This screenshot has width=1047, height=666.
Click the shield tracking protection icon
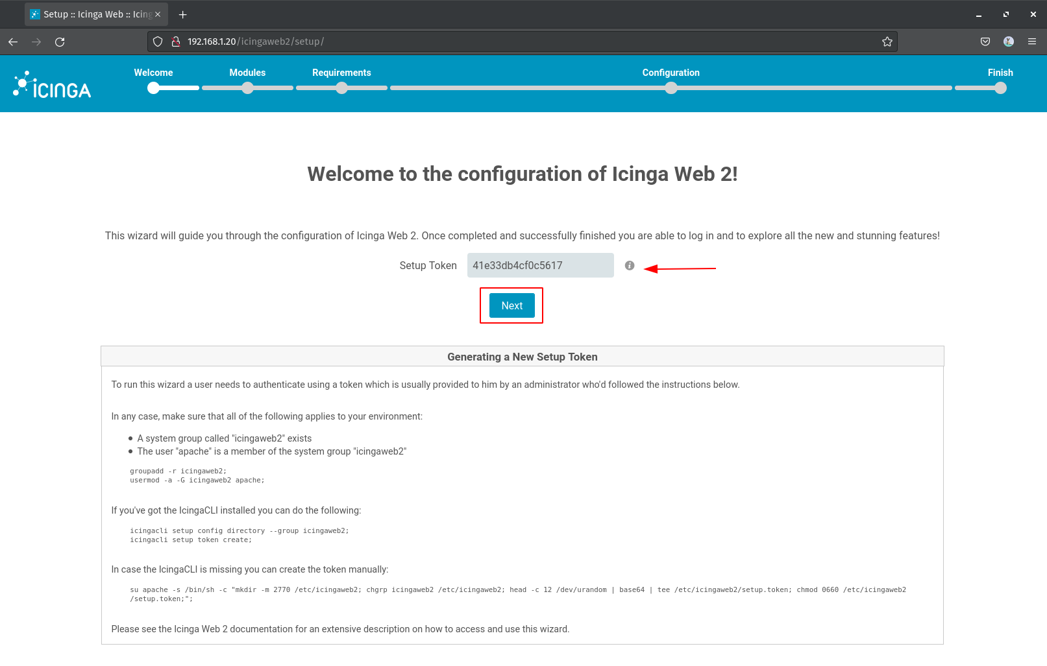pyautogui.click(x=158, y=42)
